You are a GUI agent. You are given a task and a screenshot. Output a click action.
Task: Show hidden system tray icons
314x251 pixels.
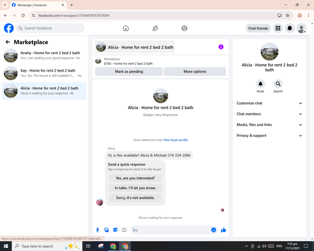pyautogui.click(x=246, y=246)
